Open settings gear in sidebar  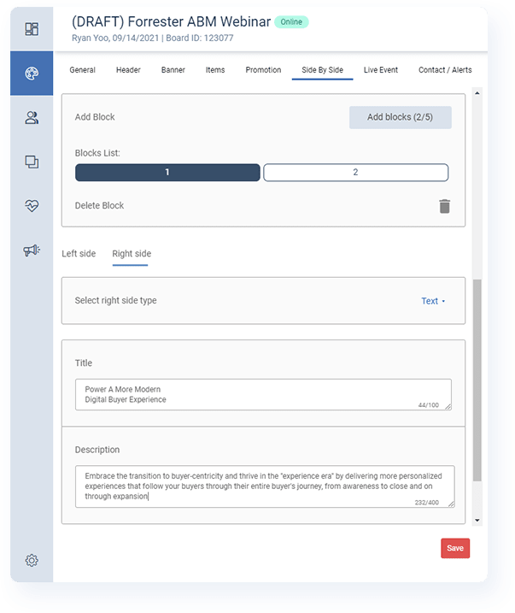tap(32, 561)
